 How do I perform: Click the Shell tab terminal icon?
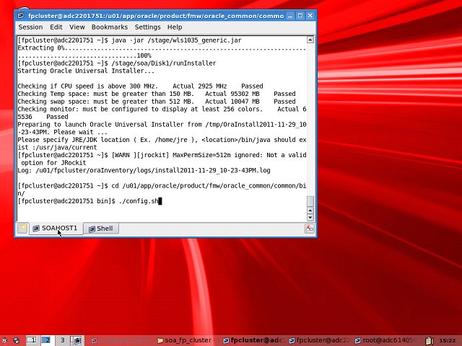(x=92, y=229)
